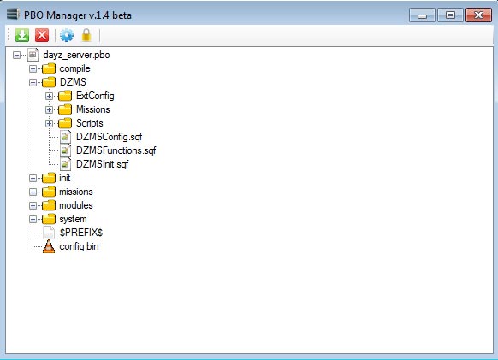Expand the ExtConfig folder node
The height and width of the screenshot is (360, 498).
point(49,96)
